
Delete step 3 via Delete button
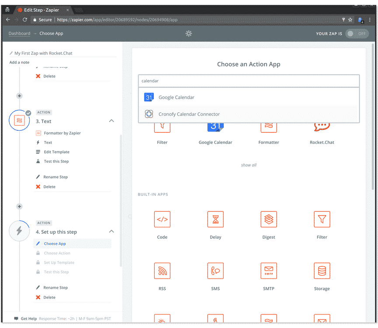pos(49,187)
